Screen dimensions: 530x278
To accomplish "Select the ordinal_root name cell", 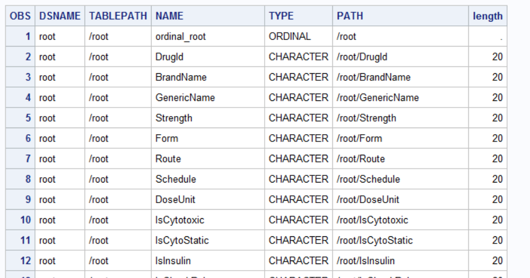I will tap(181, 36).
